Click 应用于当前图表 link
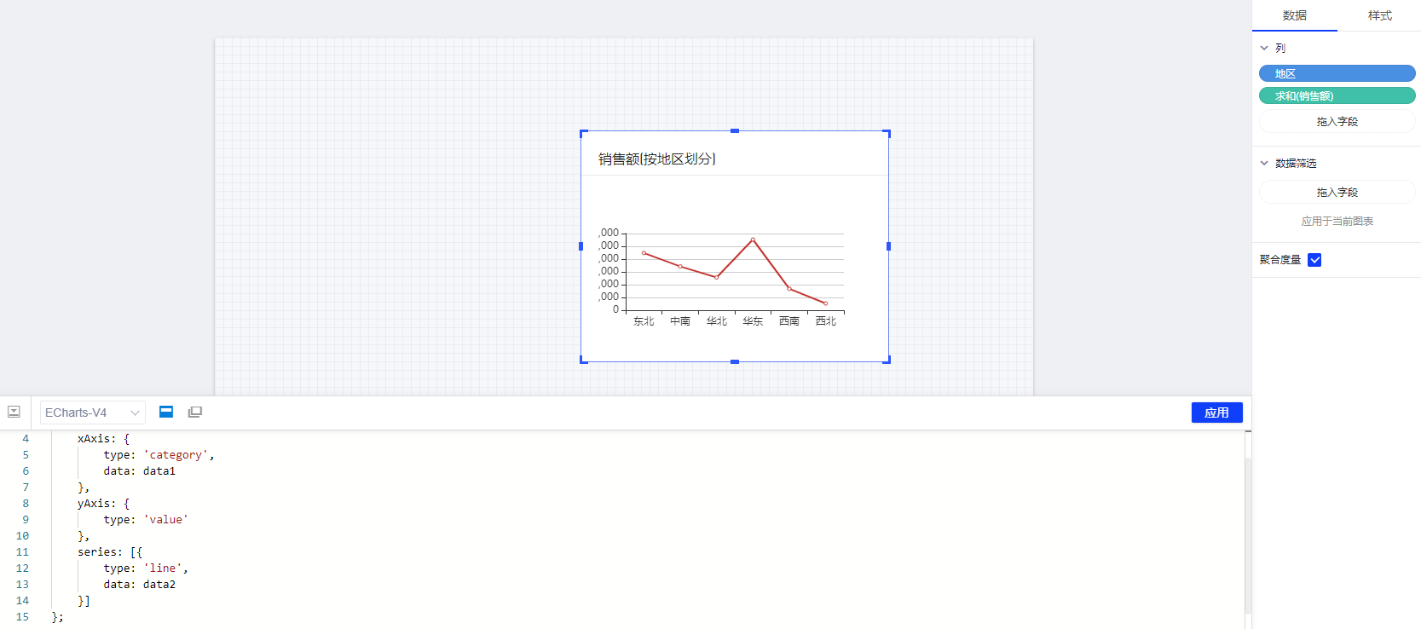 coord(1337,222)
